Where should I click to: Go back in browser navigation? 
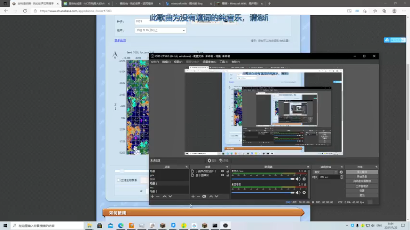tap(6, 11)
